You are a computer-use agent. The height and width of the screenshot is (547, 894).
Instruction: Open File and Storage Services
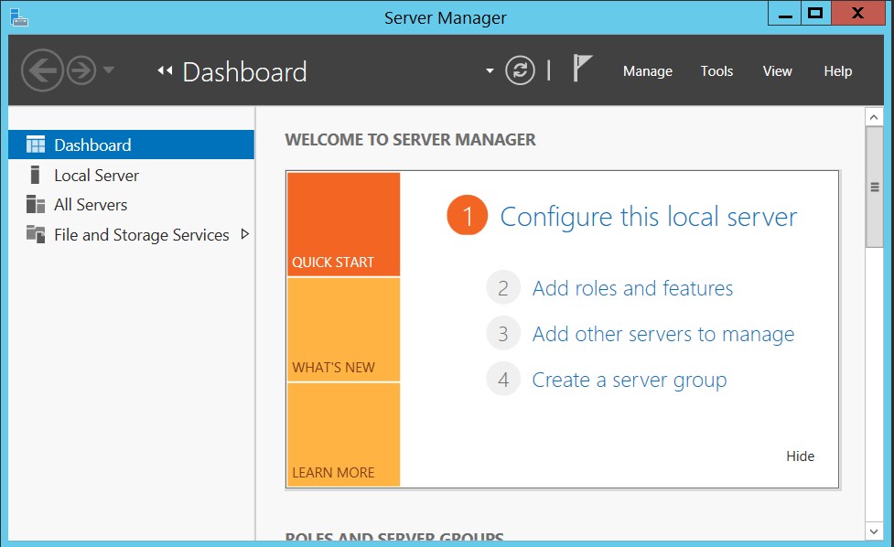coord(131,234)
